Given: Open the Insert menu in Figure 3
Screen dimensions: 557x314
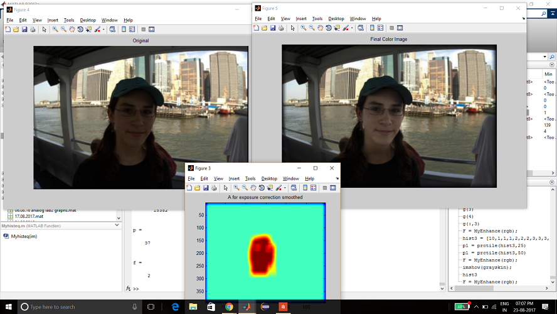Looking at the screenshot, I should pyautogui.click(x=234, y=178).
